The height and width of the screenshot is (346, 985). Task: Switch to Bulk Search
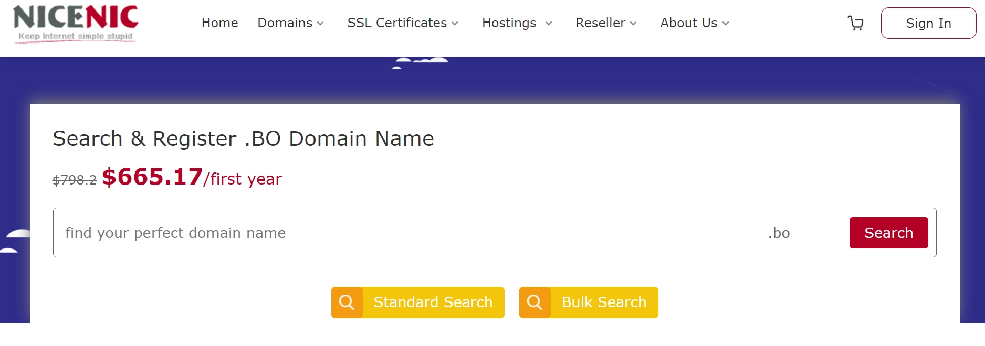589,302
